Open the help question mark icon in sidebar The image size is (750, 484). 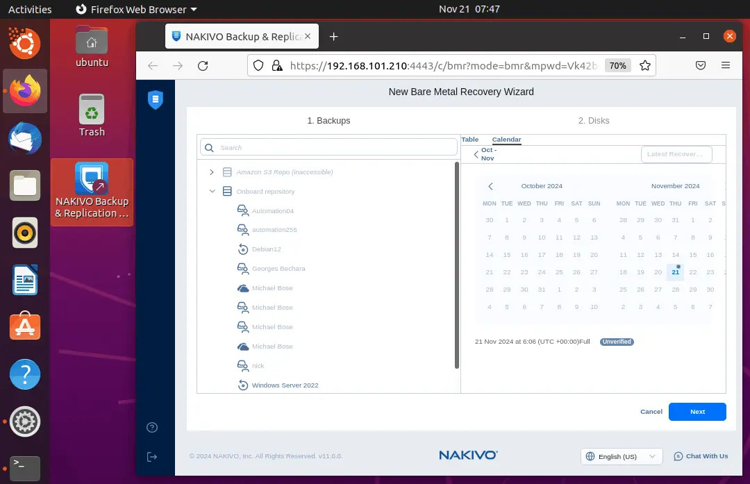[152, 428]
